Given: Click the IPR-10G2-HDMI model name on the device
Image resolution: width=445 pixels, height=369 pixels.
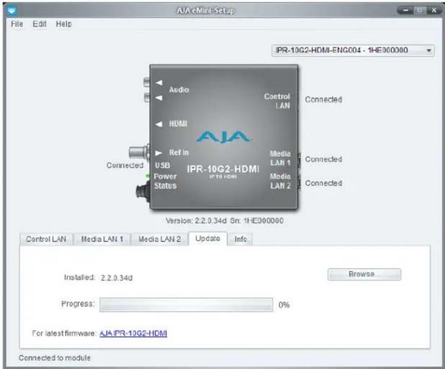Looking at the screenshot, I should click(223, 169).
